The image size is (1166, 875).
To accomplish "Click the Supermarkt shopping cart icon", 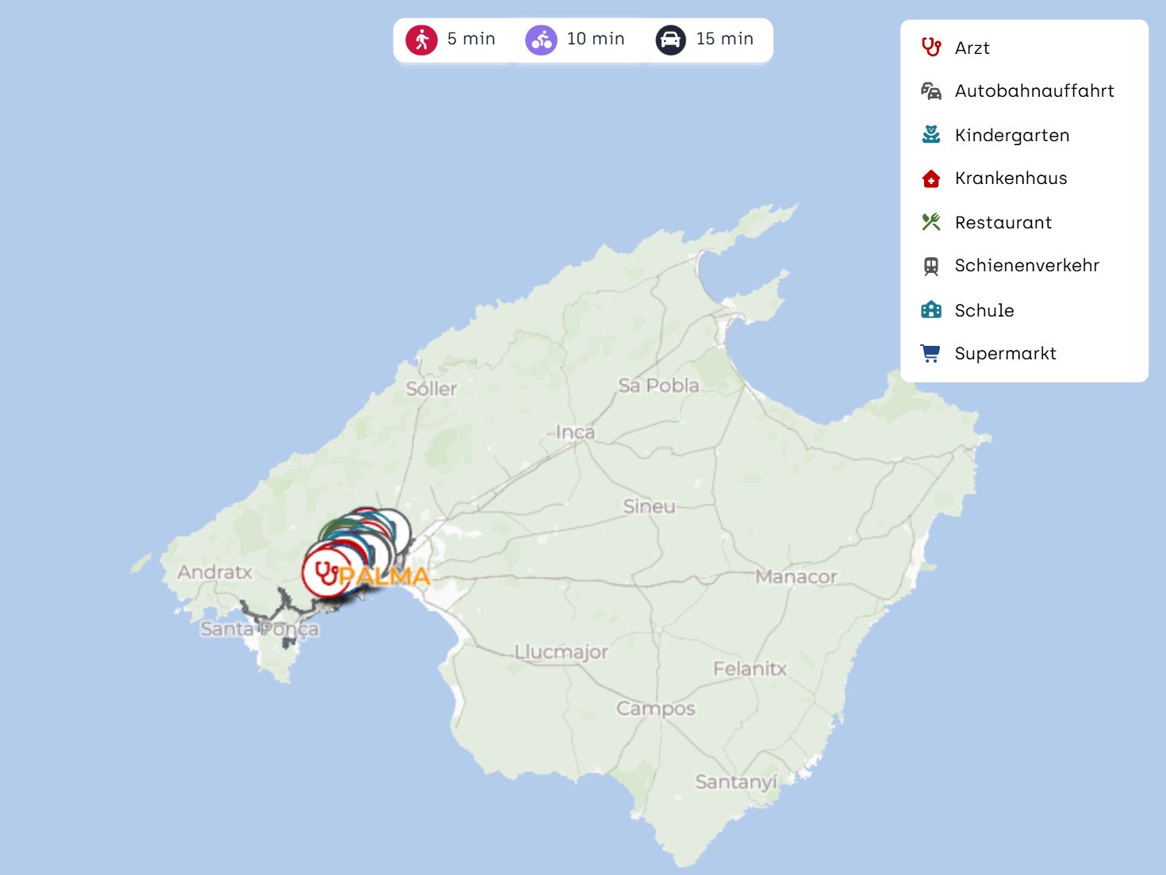I will (931, 354).
